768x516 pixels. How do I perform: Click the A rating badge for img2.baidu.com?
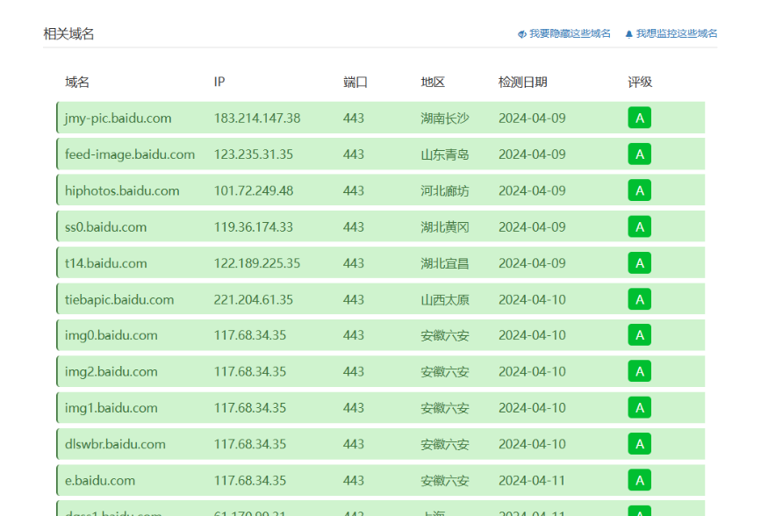[x=640, y=371]
